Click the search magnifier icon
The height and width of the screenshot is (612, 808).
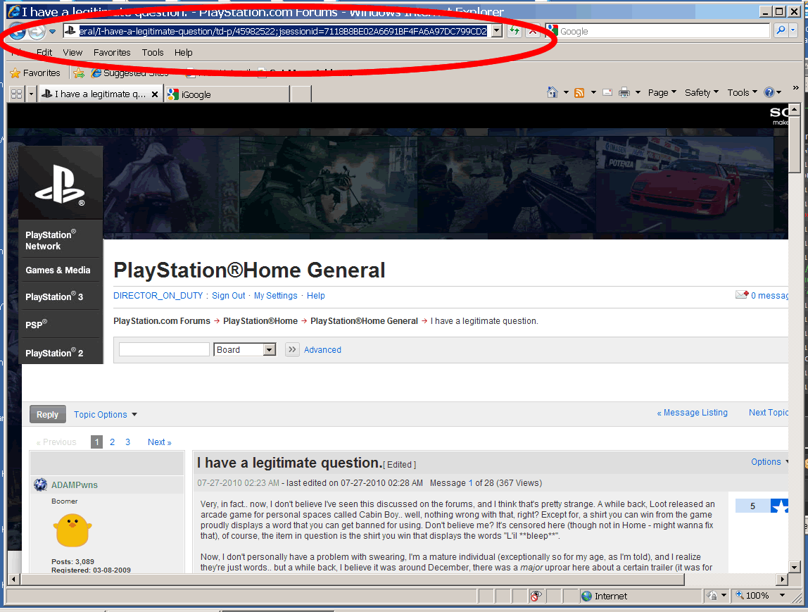[781, 31]
